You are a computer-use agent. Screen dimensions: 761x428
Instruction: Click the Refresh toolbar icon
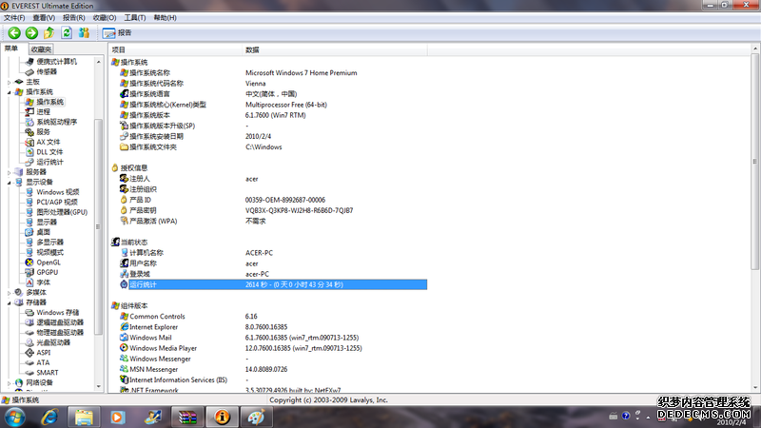67,32
